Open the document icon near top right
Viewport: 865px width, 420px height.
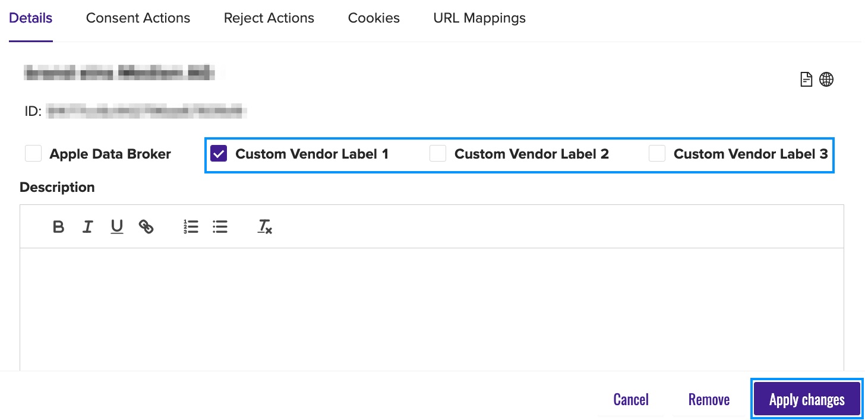point(806,80)
